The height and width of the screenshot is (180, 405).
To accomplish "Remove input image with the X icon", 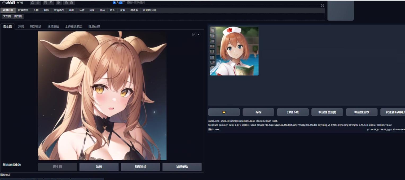I will tap(198, 35).
